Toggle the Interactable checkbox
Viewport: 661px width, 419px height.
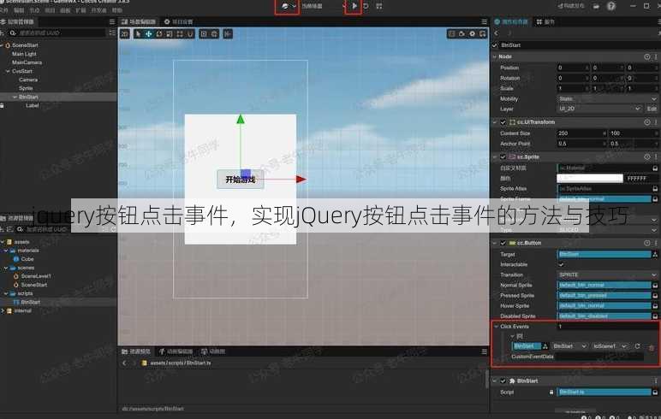coord(561,264)
